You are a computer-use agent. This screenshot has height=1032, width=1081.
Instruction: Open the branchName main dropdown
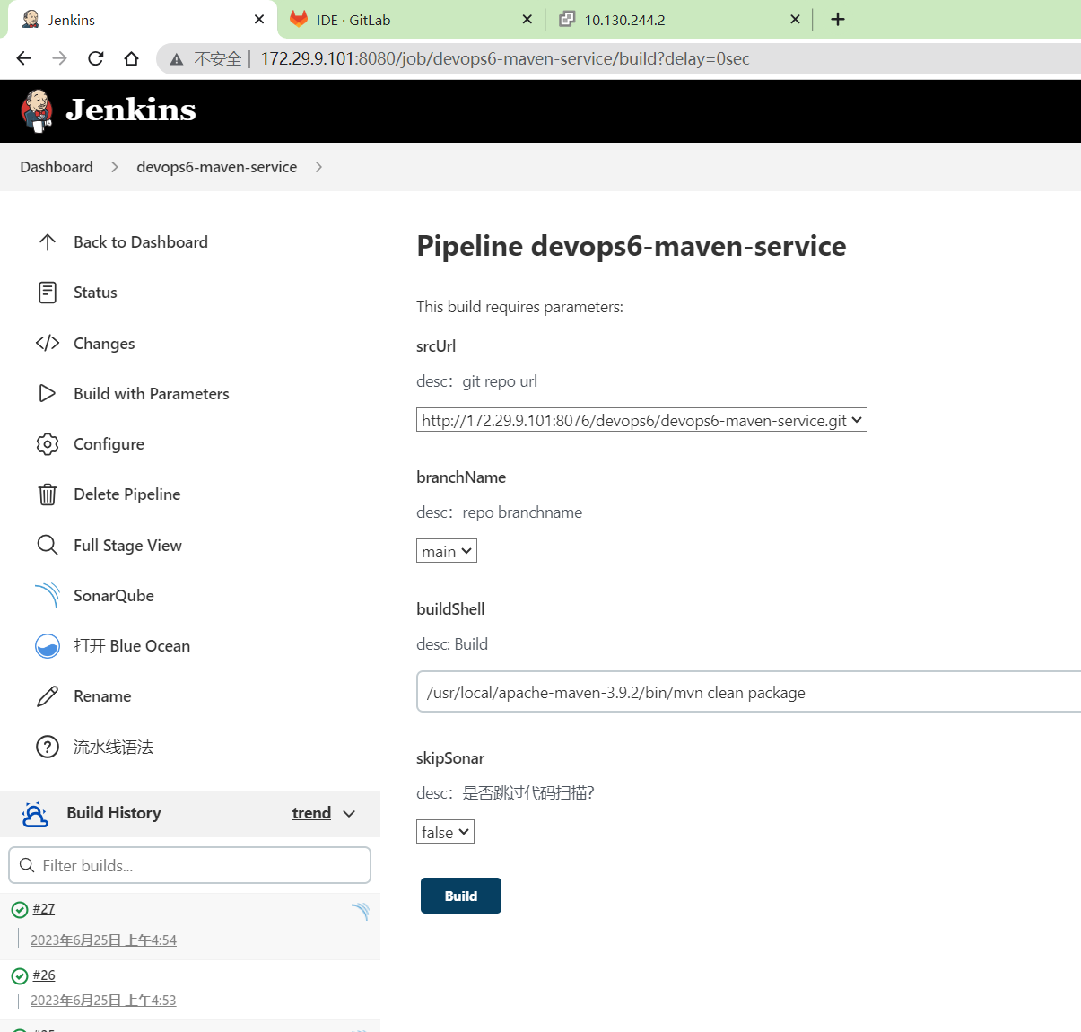[x=447, y=551]
